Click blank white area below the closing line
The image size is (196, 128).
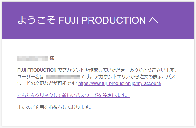point(98,118)
